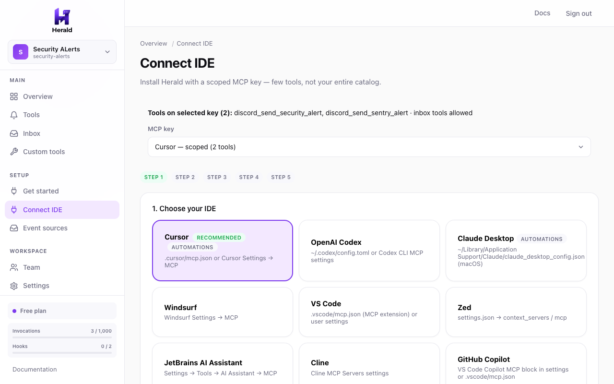The image size is (614, 384).
Task: Click the Free plan purple dot
Action: click(14, 311)
